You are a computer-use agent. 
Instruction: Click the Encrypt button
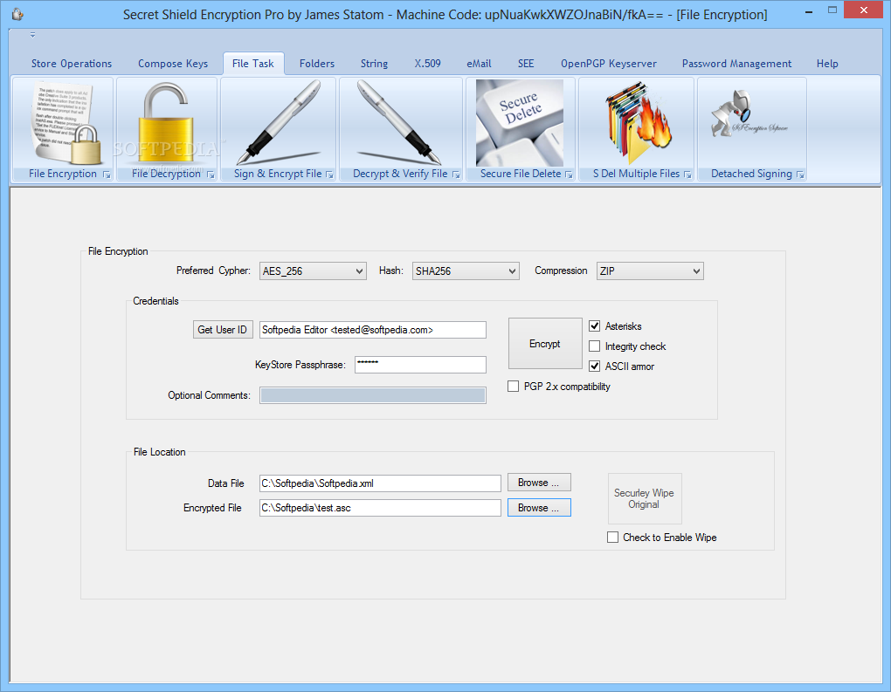click(x=545, y=344)
